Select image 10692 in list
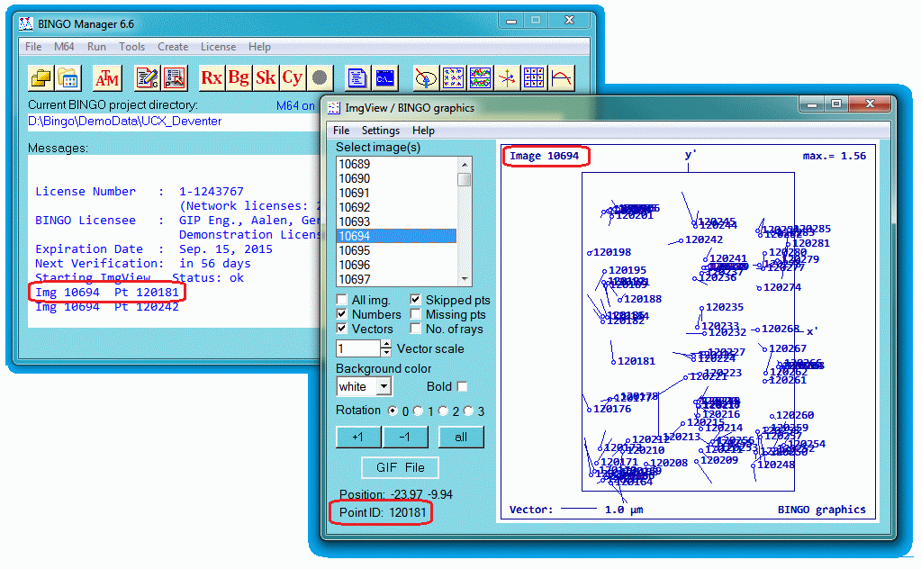The width and height of the screenshot is (921, 569). pos(396,207)
